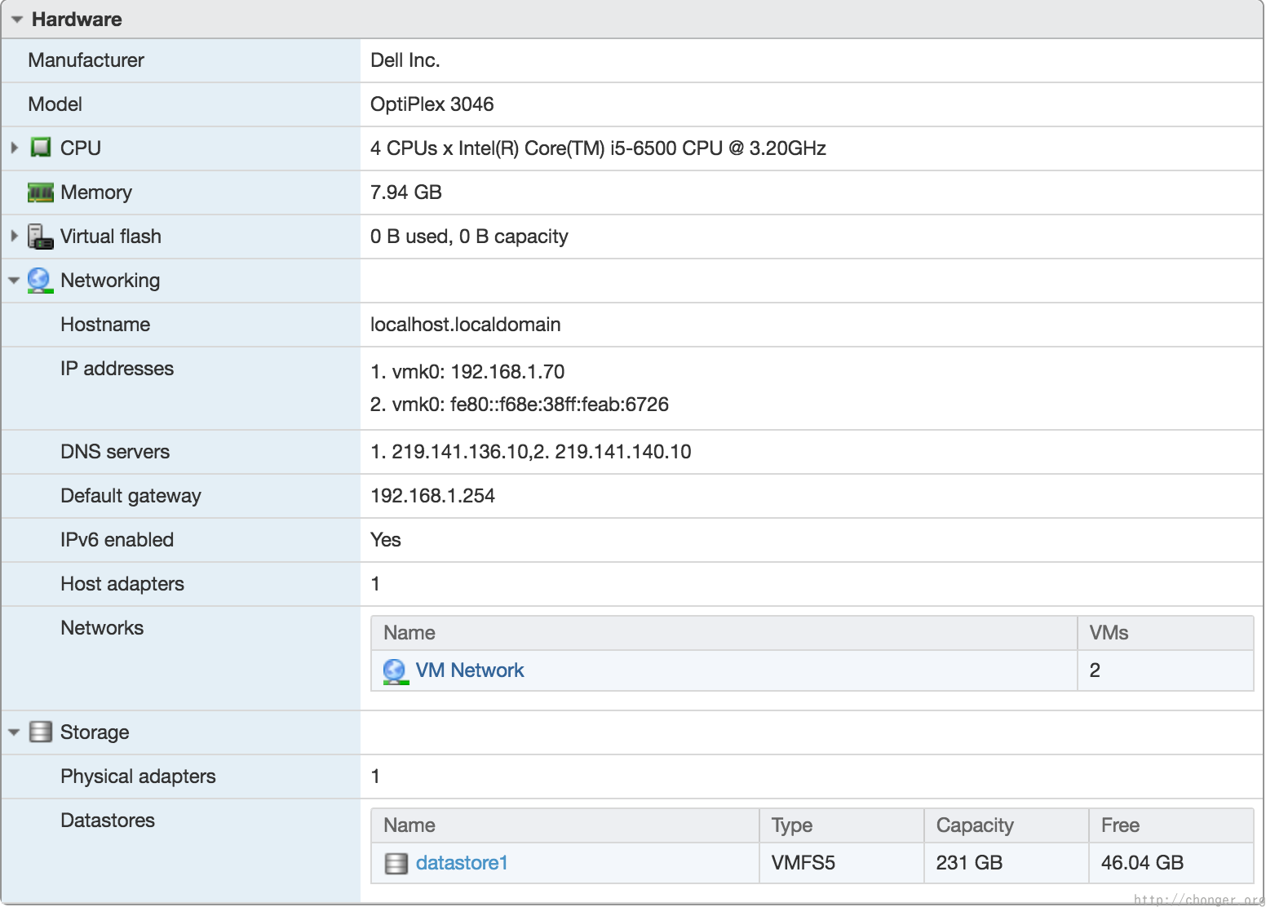1266x907 pixels.
Task: Open the VM Network link
Action: point(469,670)
